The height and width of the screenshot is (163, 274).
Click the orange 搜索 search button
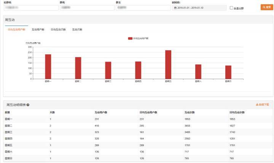point(266,7)
